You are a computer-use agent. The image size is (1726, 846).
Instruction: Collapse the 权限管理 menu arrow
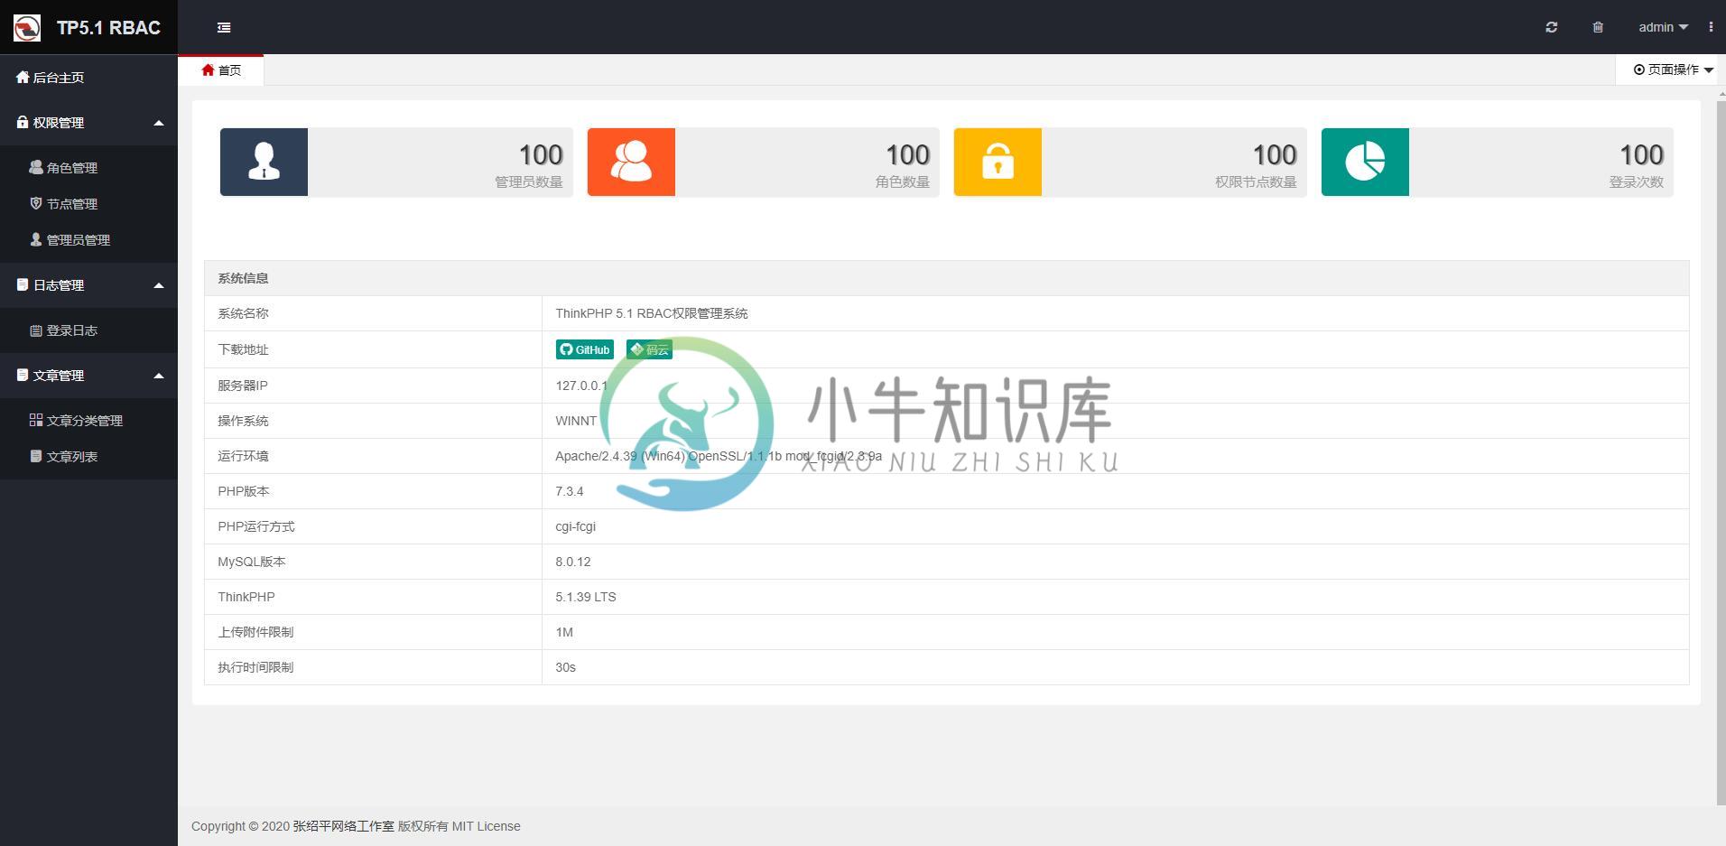coord(159,123)
